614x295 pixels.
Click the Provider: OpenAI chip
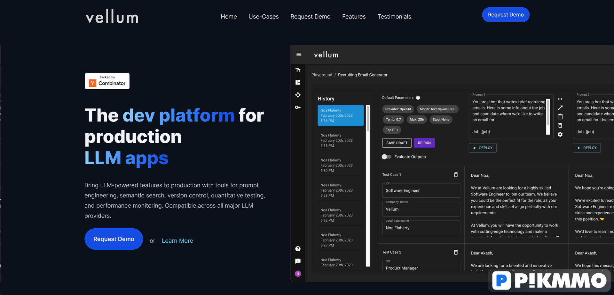point(398,109)
